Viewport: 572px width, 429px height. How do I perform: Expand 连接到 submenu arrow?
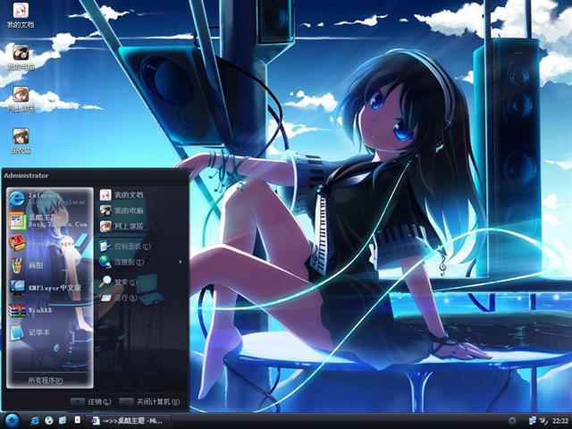[x=181, y=262]
